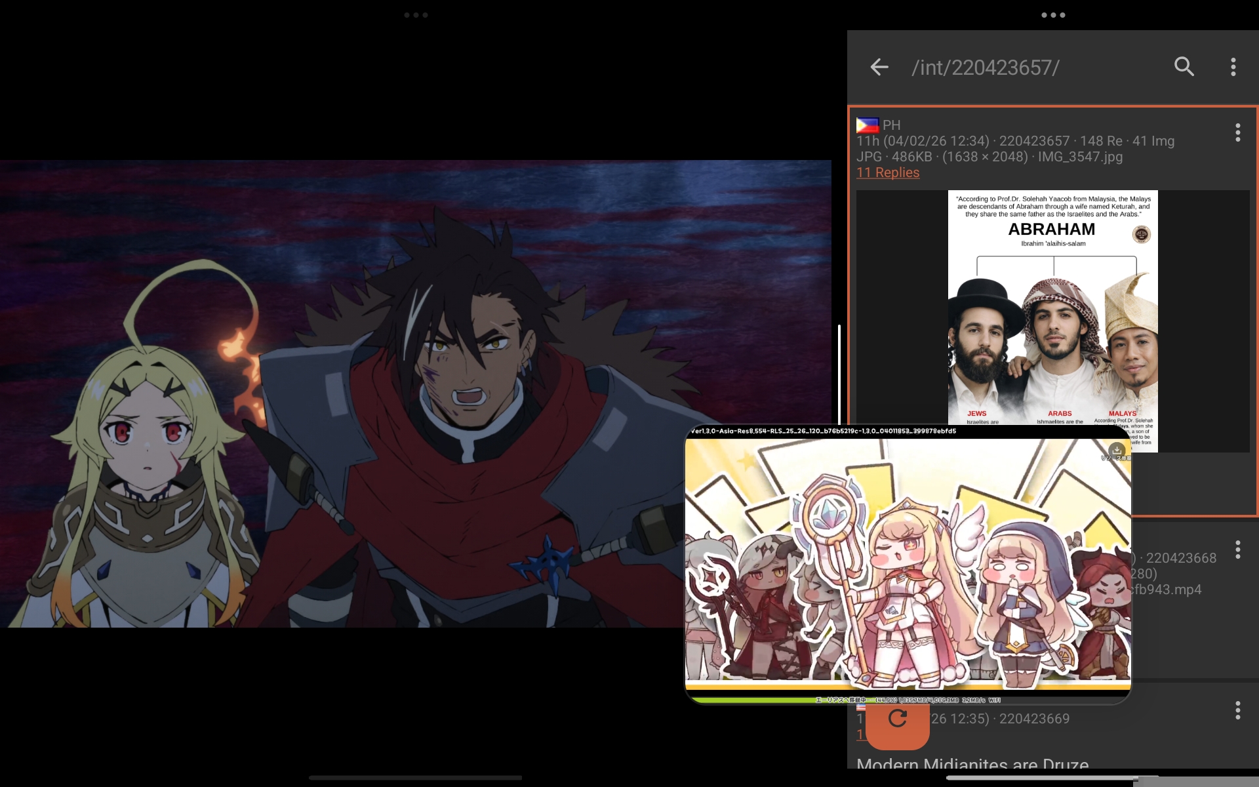The height and width of the screenshot is (787, 1259).
Task: Open the ABRAHAM image thumbnail
Action: [x=1052, y=308]
